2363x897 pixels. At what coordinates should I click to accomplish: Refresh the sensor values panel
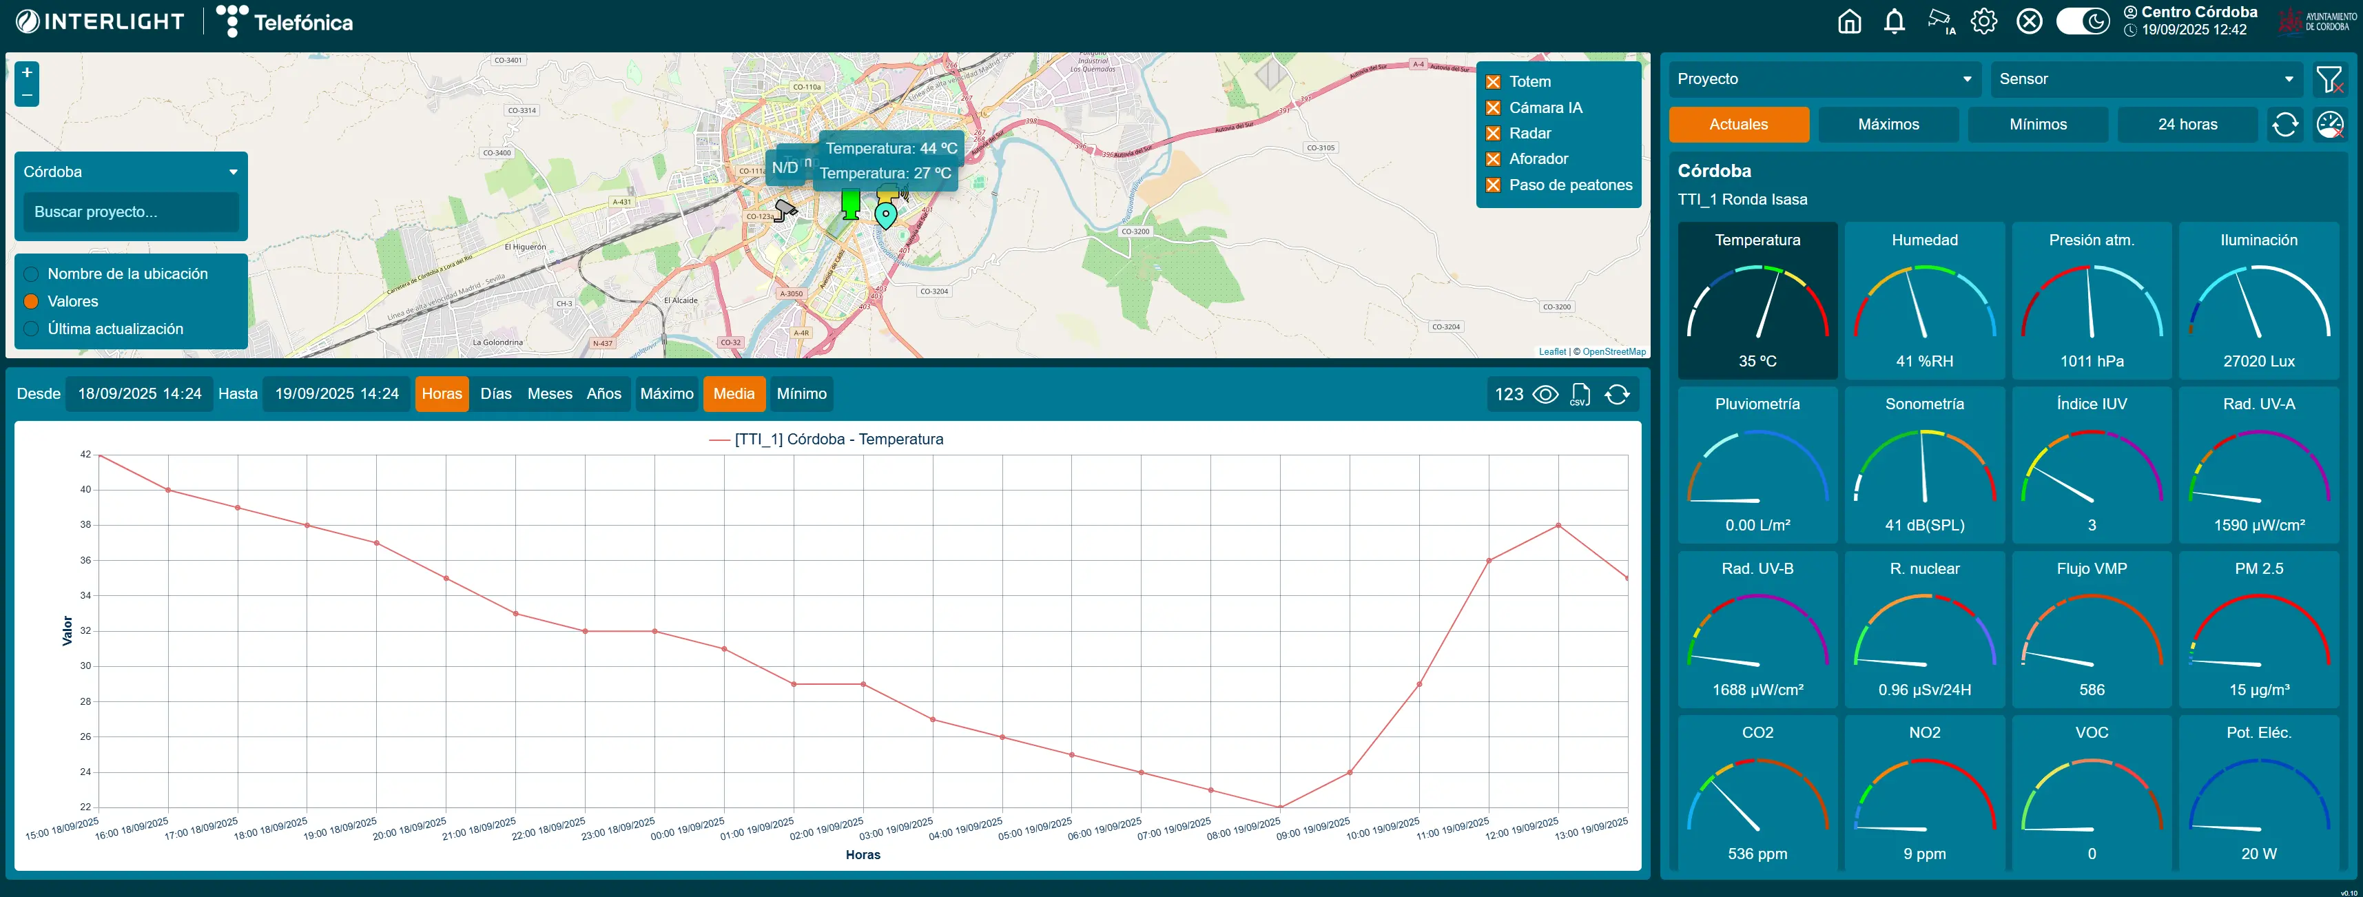pos(2285,125)
